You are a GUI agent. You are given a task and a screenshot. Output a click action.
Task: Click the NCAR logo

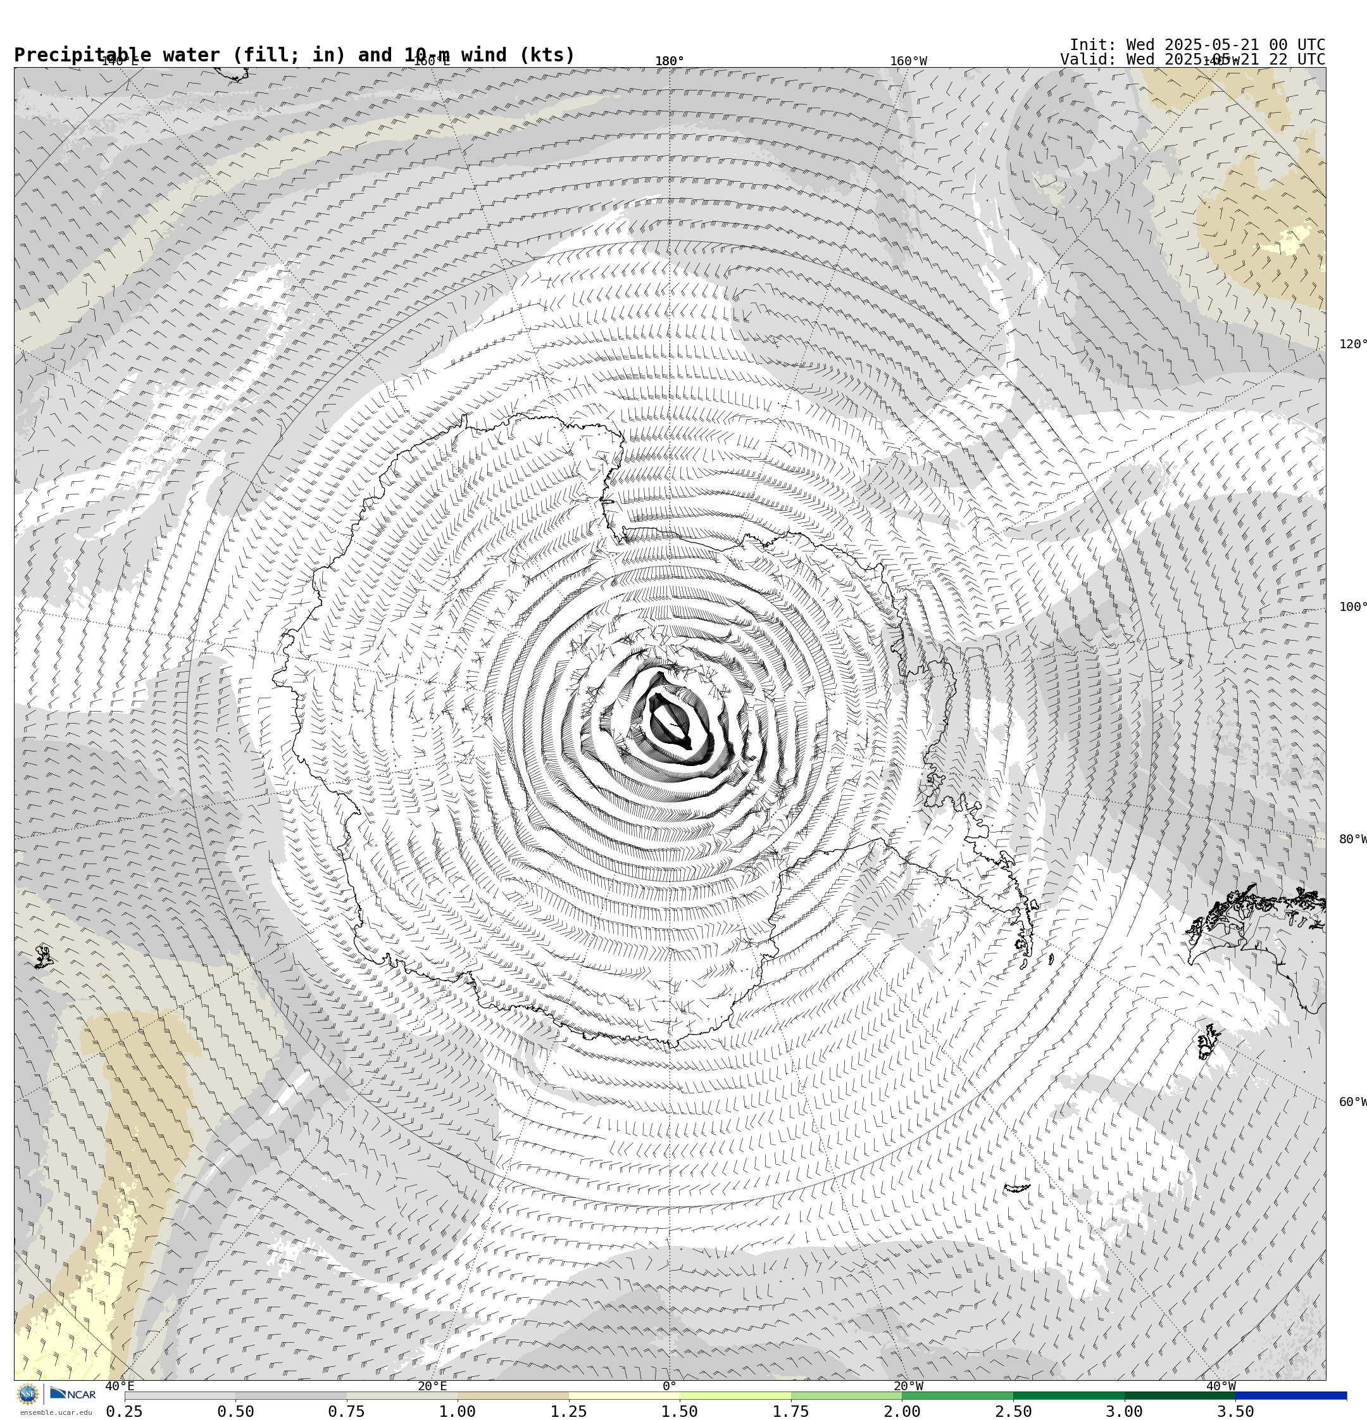tap(72, 1394)
